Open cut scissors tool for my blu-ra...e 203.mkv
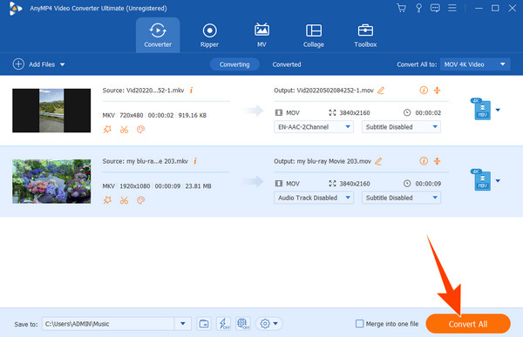523x337 pixels. click(x=124, y=200)
